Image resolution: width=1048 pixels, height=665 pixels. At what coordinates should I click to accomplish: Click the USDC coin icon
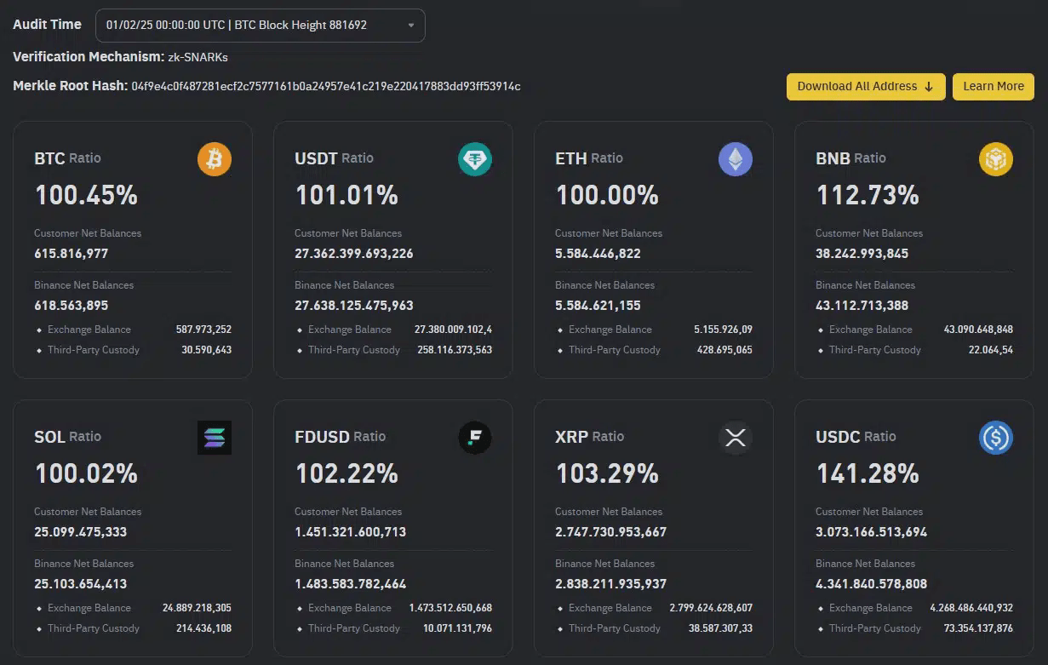point(995,438)
